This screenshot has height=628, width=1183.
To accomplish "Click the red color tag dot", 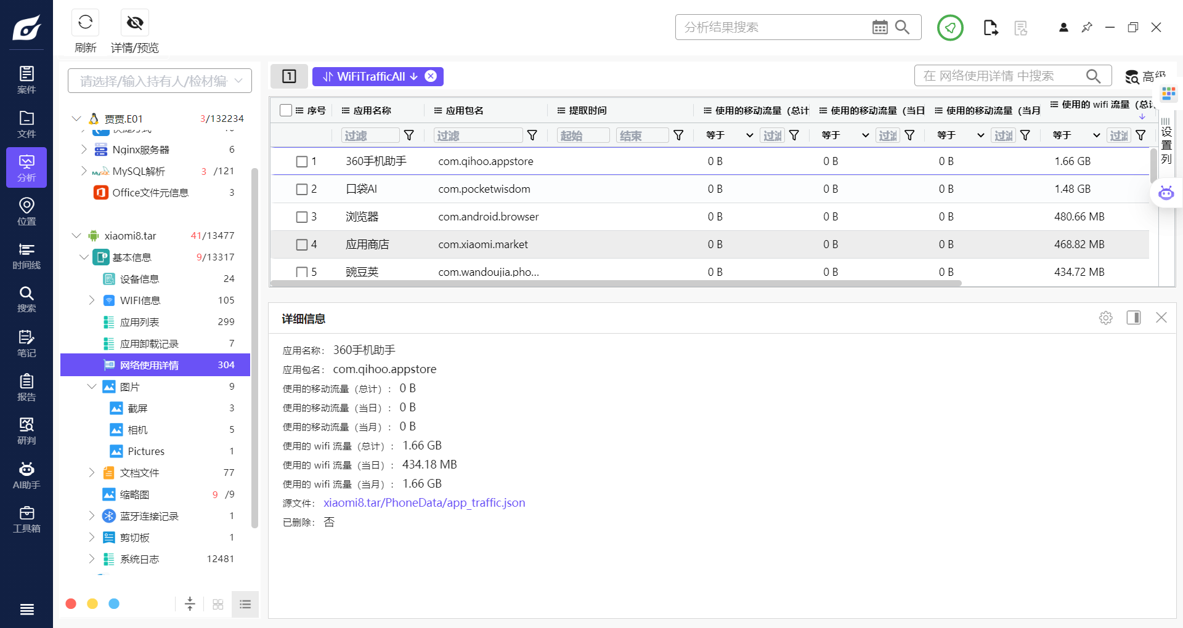I will coord(71,604).
